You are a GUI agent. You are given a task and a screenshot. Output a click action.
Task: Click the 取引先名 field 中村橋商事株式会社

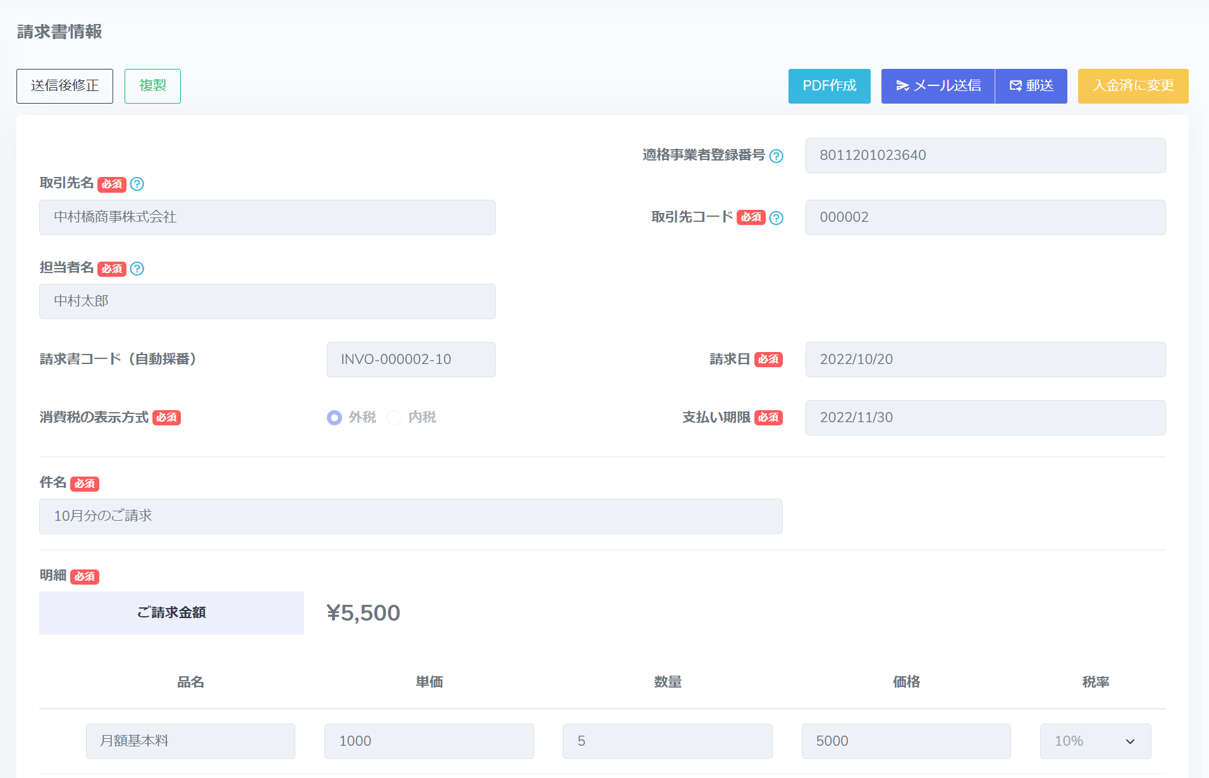(x=267, y=217)
